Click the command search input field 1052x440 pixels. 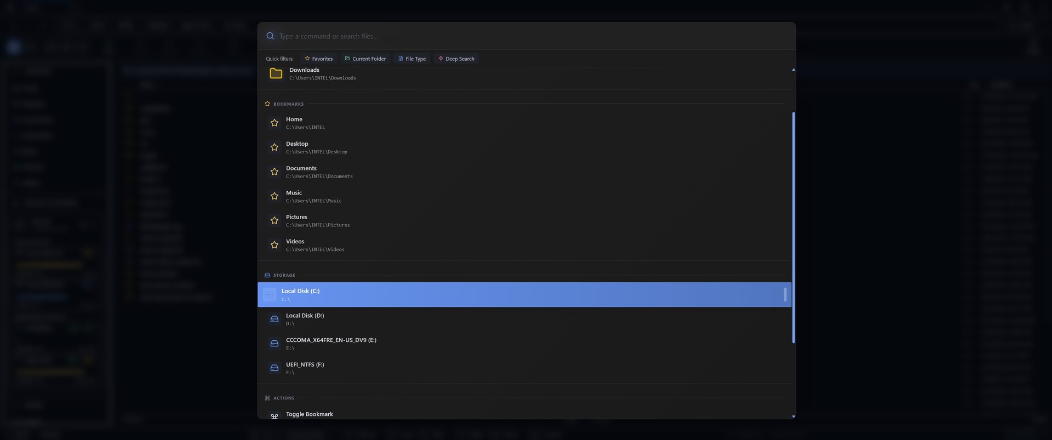point(526,36)
